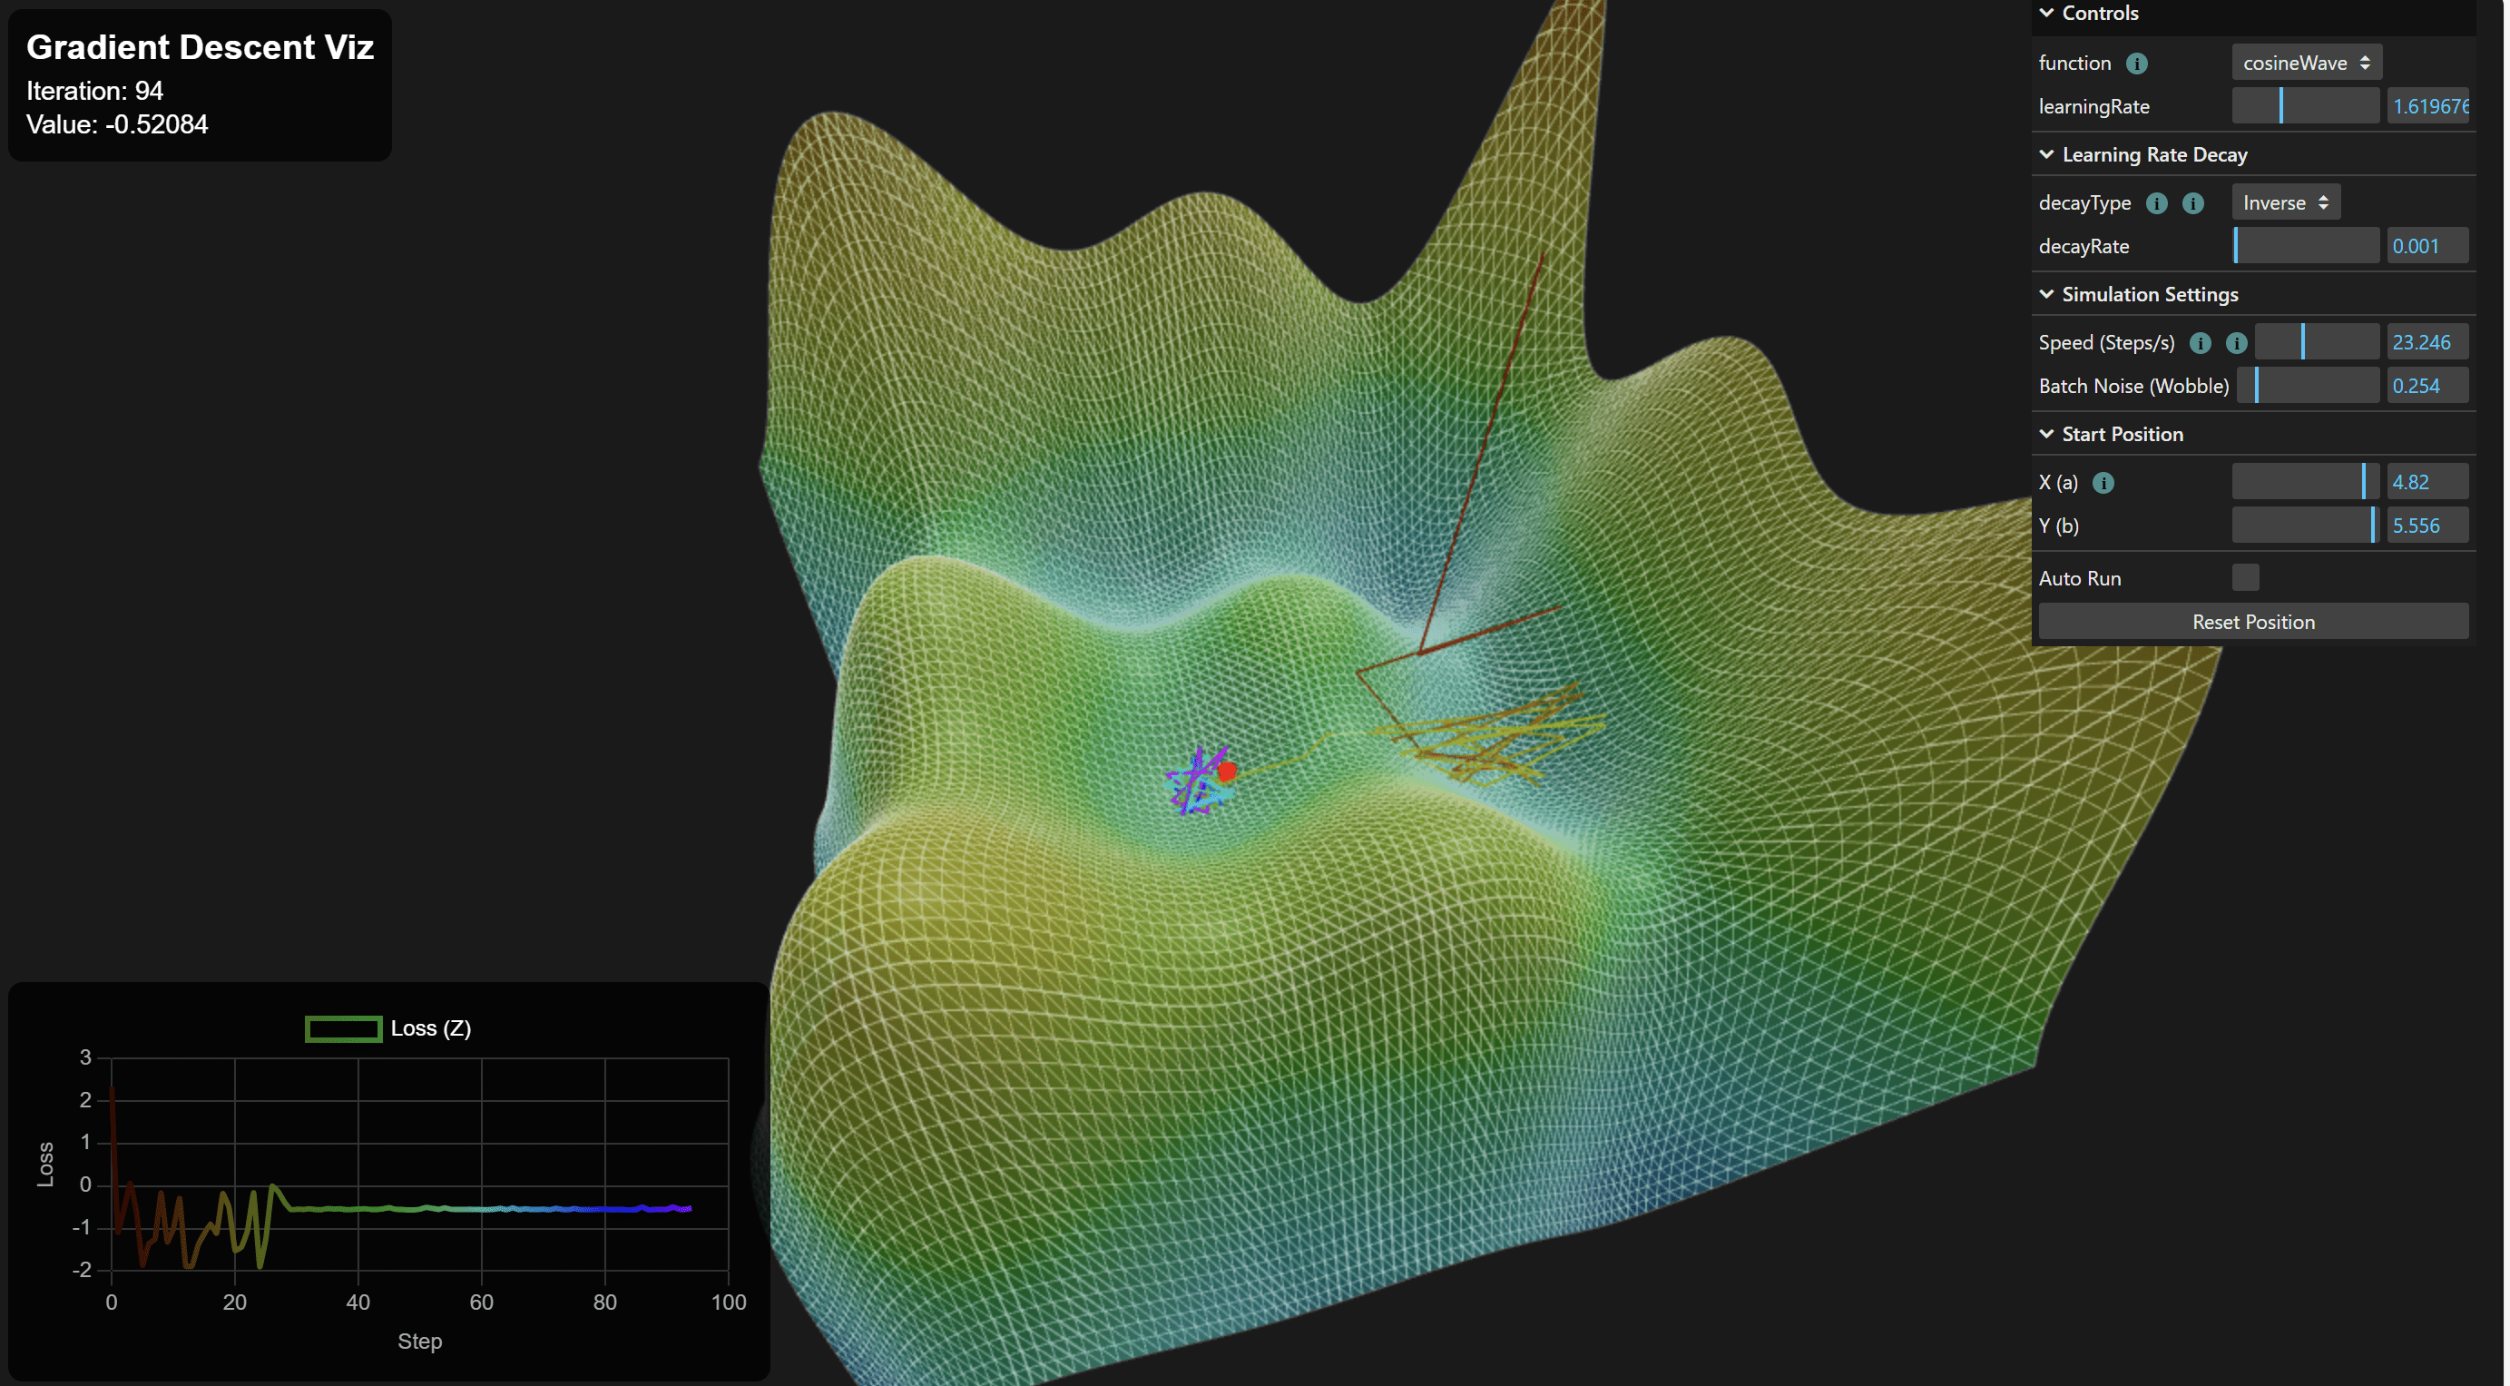The width and height of the screenshot is (2510, 1386).
Task: Click the second decayType info icon
Action: coord(2194,202)
